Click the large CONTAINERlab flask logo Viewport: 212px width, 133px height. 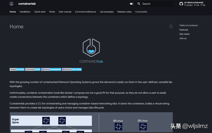pyautogui.click(x=91, y=51)
